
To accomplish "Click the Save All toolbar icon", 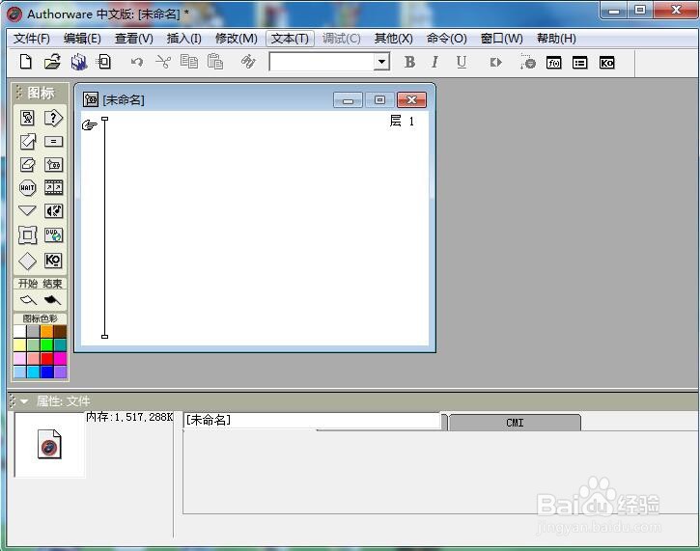I will 79,62.
